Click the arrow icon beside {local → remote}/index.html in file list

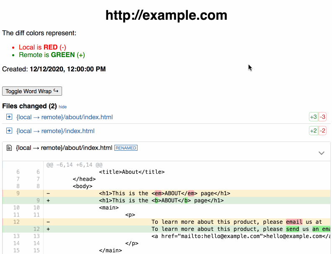(9, 131)
